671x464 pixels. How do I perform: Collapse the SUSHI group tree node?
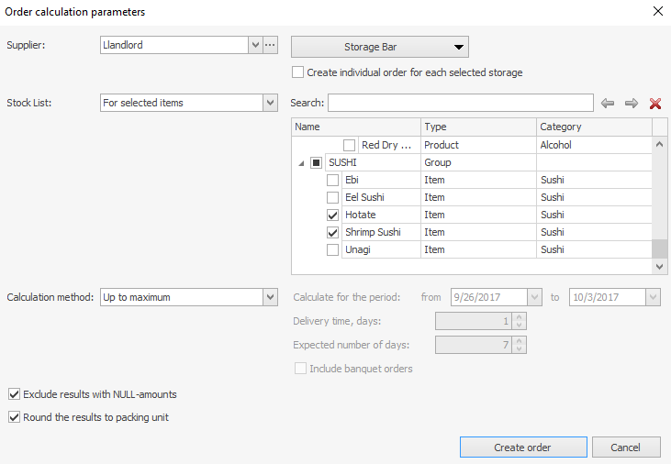(300, 163)
